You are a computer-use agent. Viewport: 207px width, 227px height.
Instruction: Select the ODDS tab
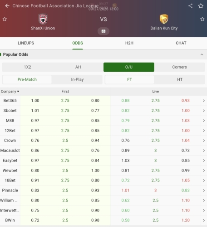coord(78,43)
